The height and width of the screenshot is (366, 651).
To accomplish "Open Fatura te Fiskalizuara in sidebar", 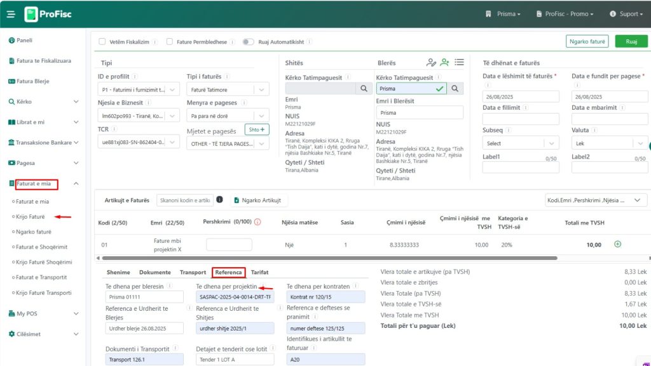I will click(x=40, y=61).
